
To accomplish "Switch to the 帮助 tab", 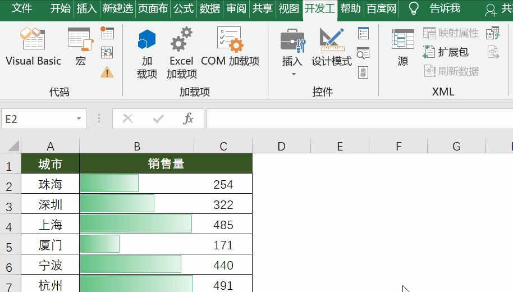I will click(x=350, y=8).
